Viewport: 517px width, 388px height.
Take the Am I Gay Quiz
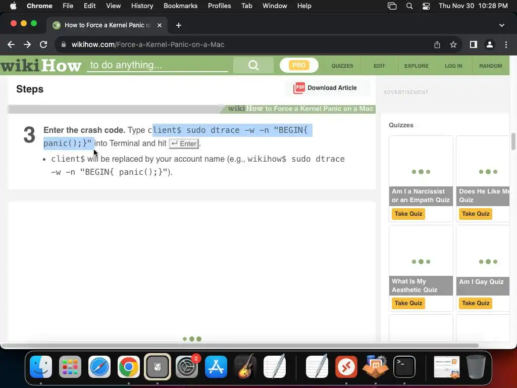476,303
